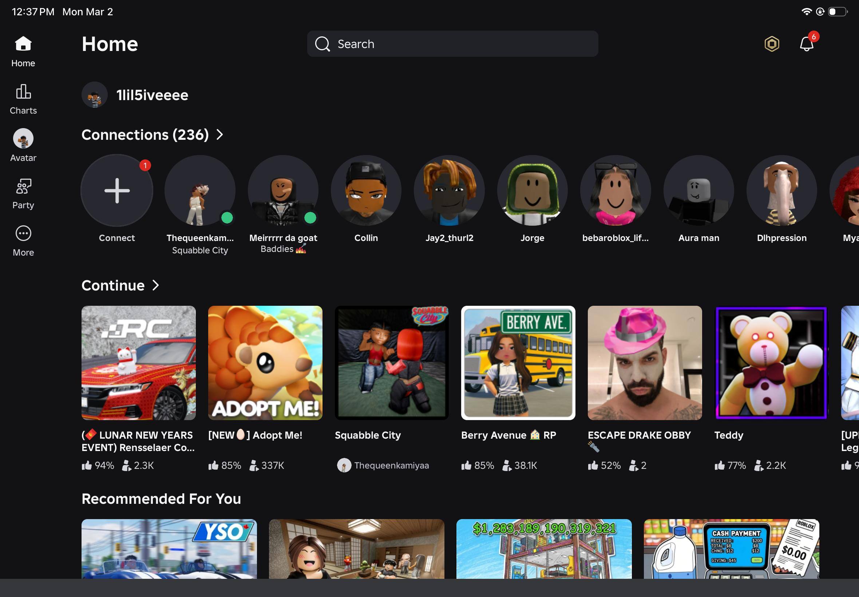
Task: Open the Teddy game thumbnail
Action: click(x=771, y=363)
